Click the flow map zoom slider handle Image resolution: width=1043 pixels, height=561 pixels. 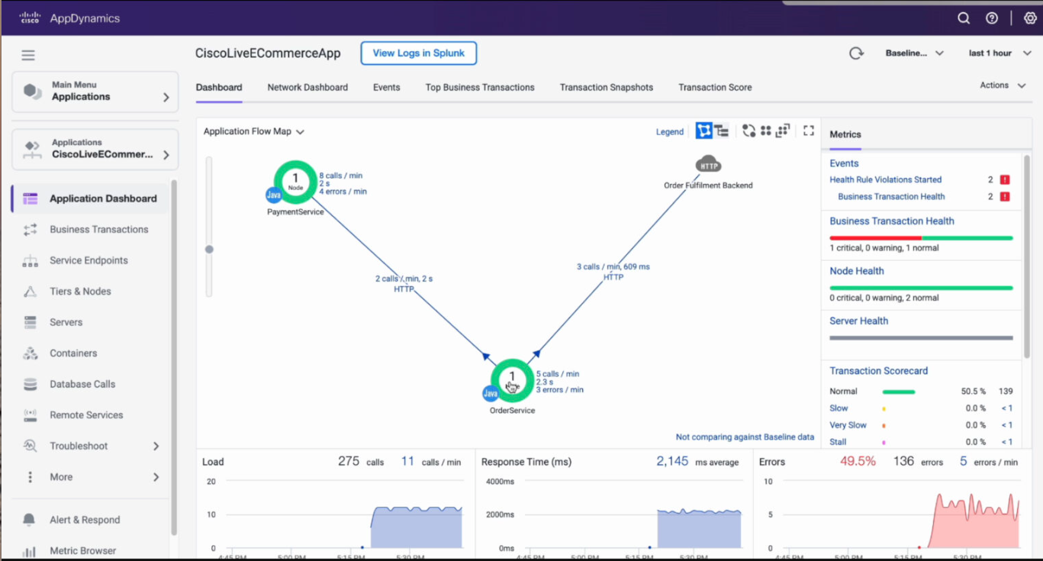tap(209, 249)
